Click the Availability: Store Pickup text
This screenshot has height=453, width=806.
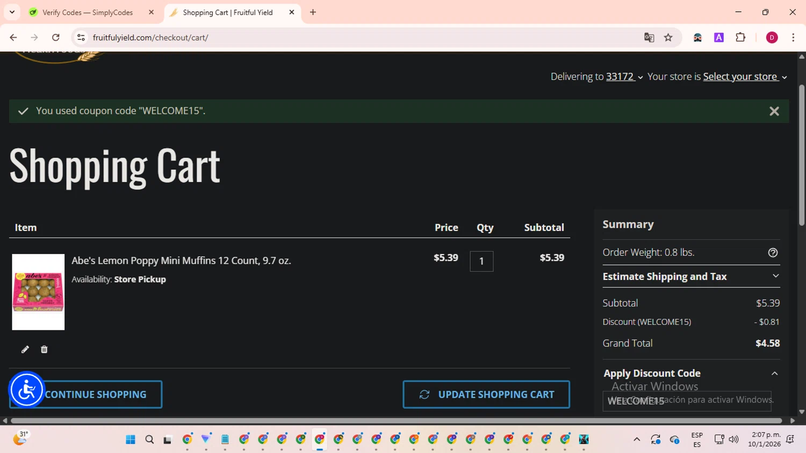[x=119, y=279]
